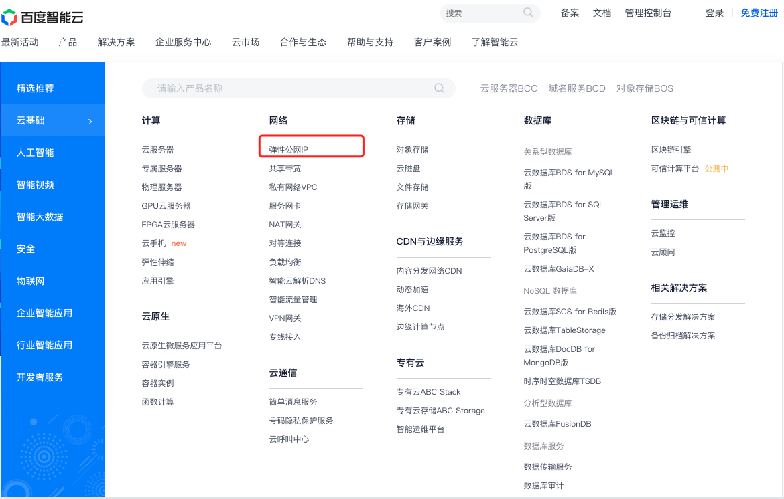Open the 了解智能云 nav menu
The image size is (784, 499).
pos(495,42)
